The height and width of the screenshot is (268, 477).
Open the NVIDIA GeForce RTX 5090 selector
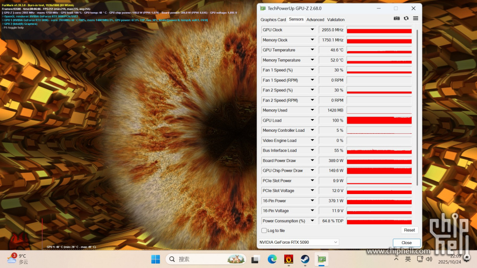[298, 242]
